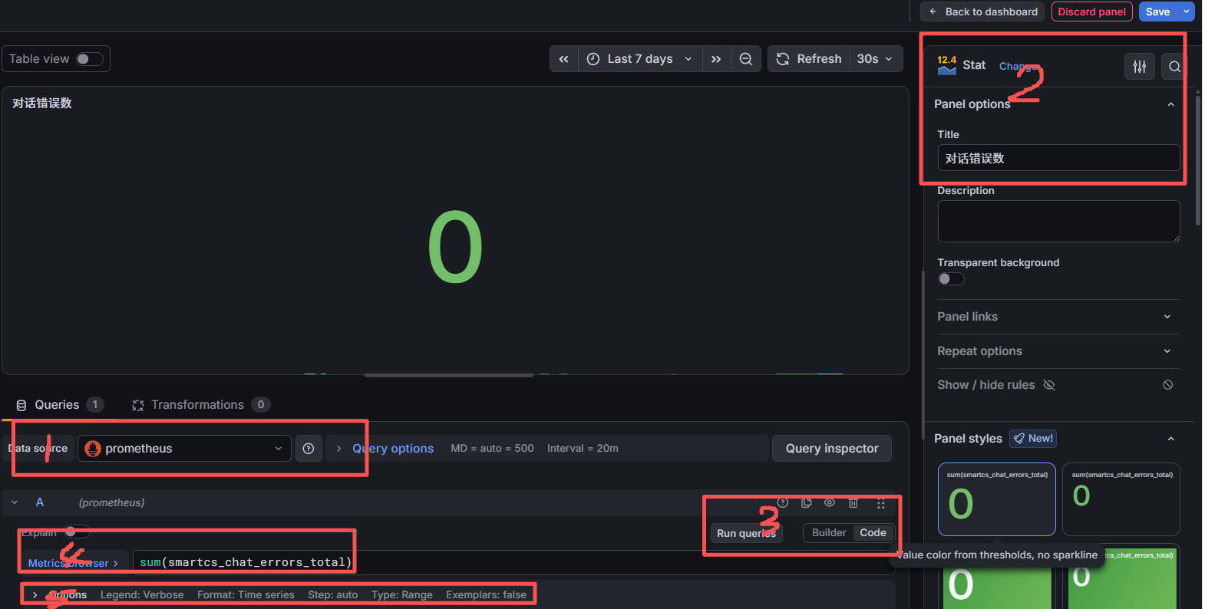Collapse the Panel styles section
The image size is (1205, 609).
(1170, 439)
